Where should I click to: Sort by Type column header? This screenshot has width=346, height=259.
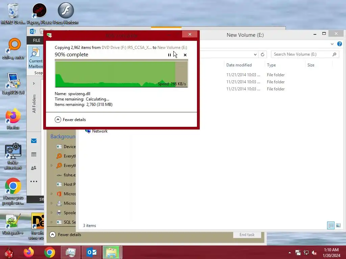tap(271, 65)
